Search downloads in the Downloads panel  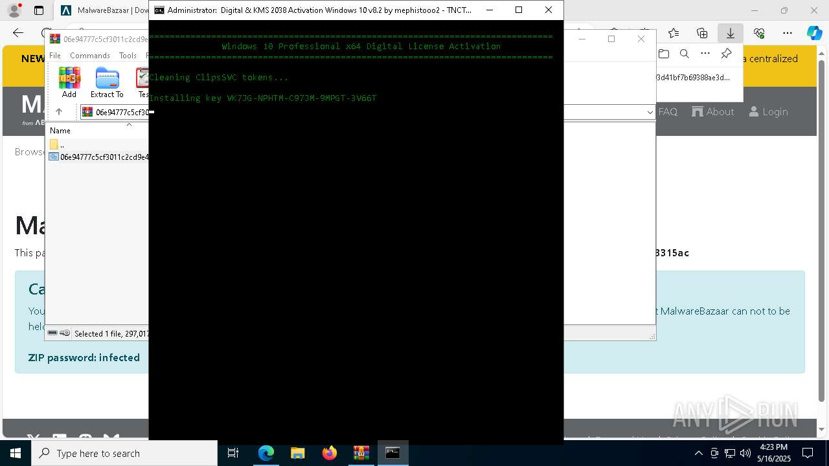coord(685,54)
